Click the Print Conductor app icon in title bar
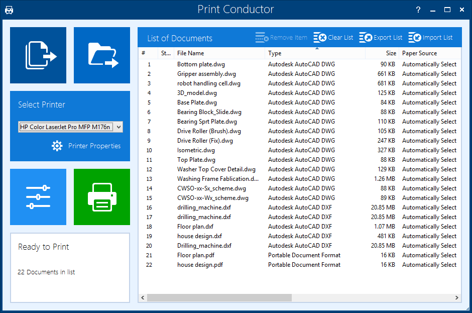This screenshot has height=313, width=472. (x=9, y=10)
